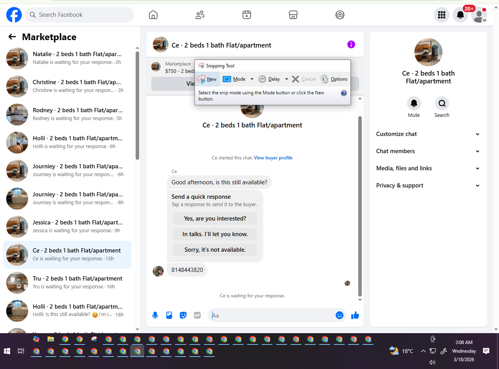Expand the Customize chat section

[x=428, y=134]
